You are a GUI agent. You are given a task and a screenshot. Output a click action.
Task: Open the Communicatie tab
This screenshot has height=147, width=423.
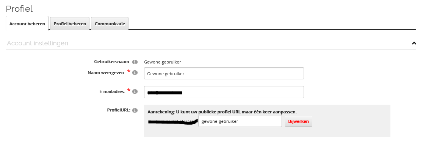[110, 24]
